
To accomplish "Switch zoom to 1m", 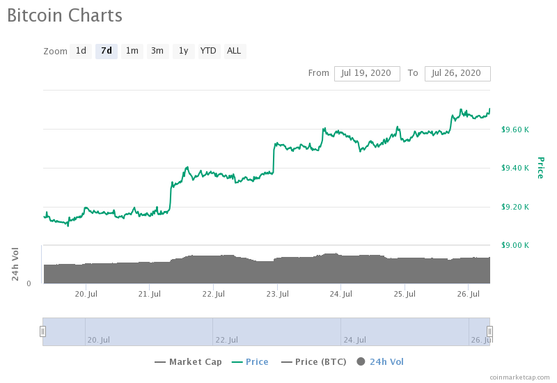I will tap(132, 51).
